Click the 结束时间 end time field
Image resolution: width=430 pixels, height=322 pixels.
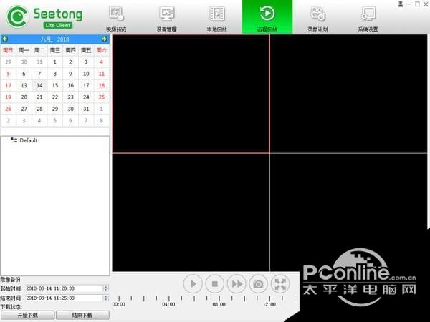pos(64,298)
